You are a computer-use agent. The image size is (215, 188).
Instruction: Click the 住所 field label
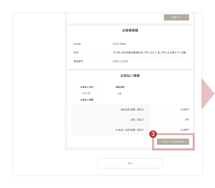(x=76, y=53)
